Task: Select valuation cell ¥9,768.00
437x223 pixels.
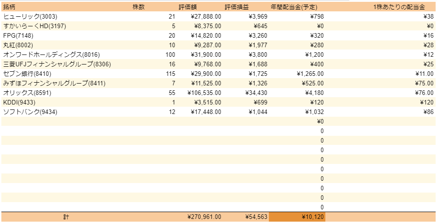Action: 208,64
